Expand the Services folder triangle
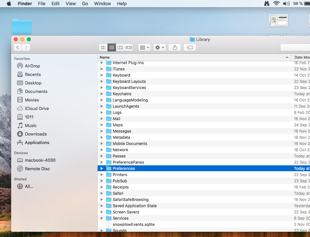 pos(102,218)
